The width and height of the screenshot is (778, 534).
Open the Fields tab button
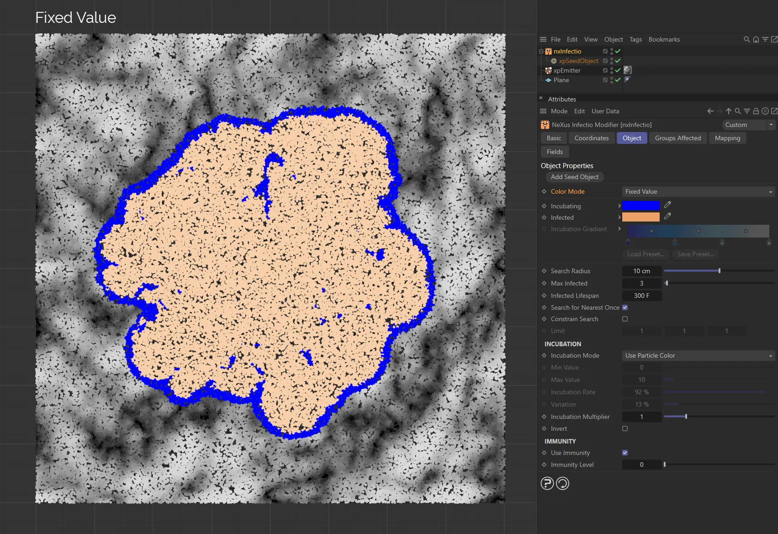tap(555, 152)
